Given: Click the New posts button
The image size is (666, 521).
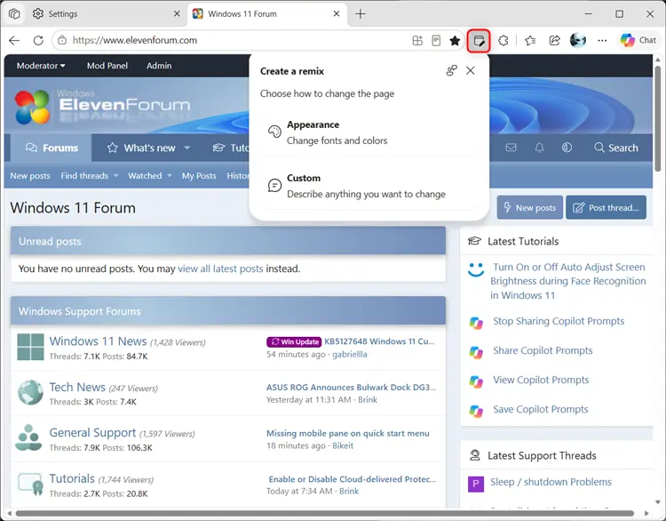Looking at the screenshot, I should [530, 207].
